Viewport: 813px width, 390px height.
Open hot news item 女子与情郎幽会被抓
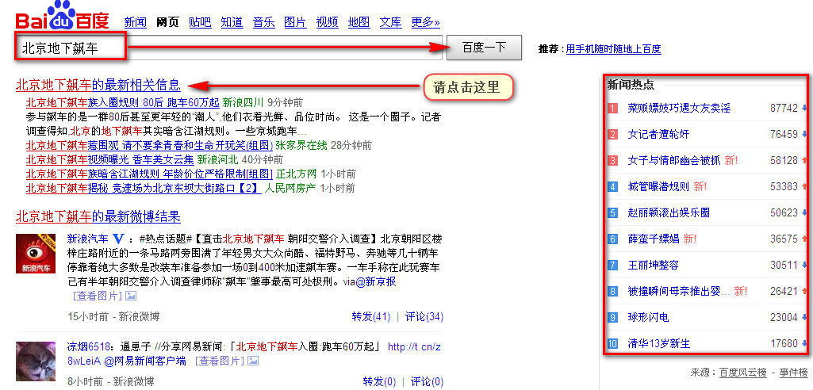(x=673, y=161)
